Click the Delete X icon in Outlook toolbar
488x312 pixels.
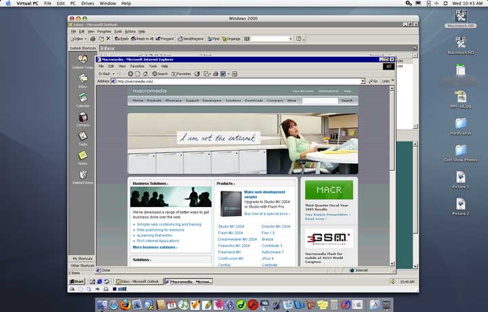[x=108, y=39]
